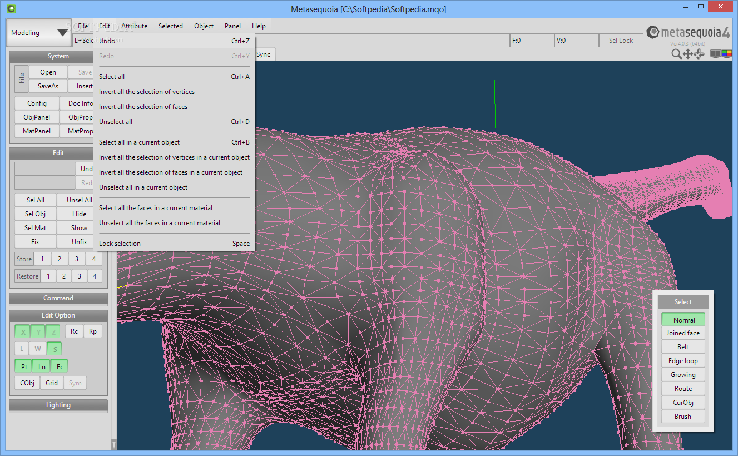
Task: Choose Lock selection menu entry
Action: click(x=175, y=244)
